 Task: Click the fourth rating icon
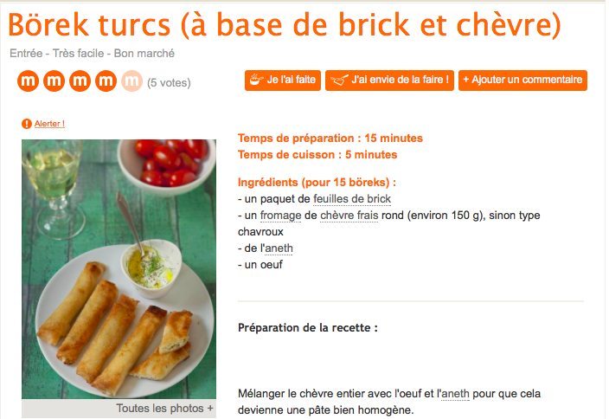[x=106, y=81]
